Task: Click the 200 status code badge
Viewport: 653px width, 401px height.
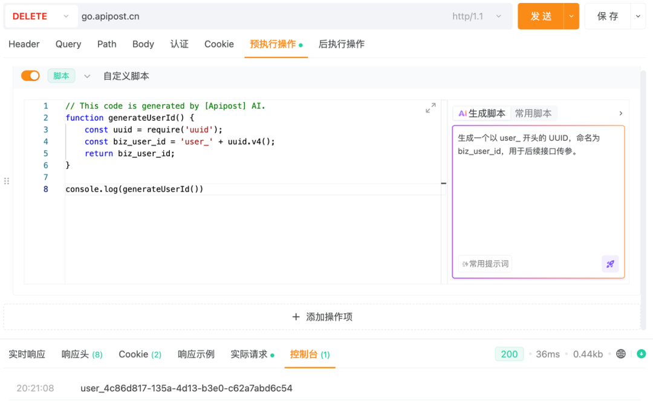Action: pyautogui.click(x=509, y=354)
